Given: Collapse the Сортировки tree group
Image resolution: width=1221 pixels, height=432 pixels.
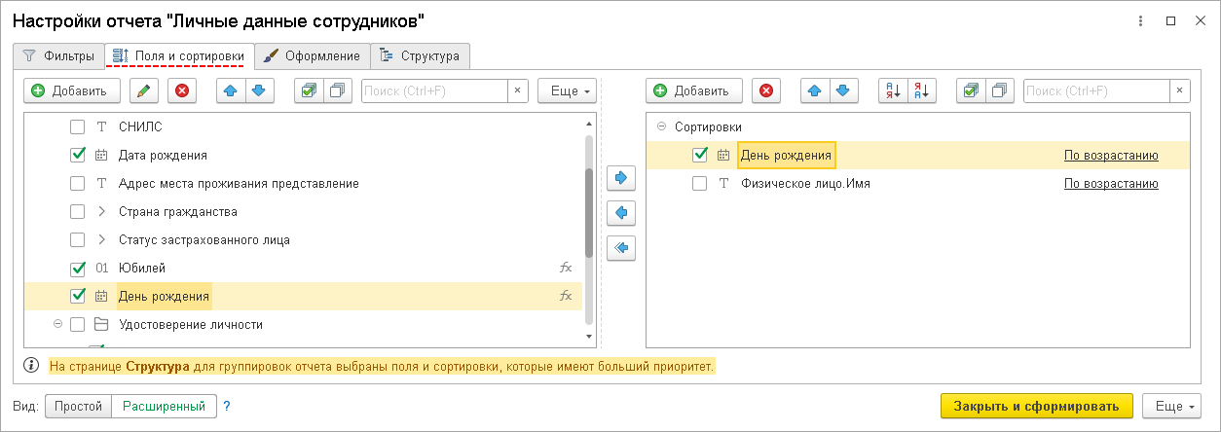Looking at the screenshot, I should (x=661, y=126).
